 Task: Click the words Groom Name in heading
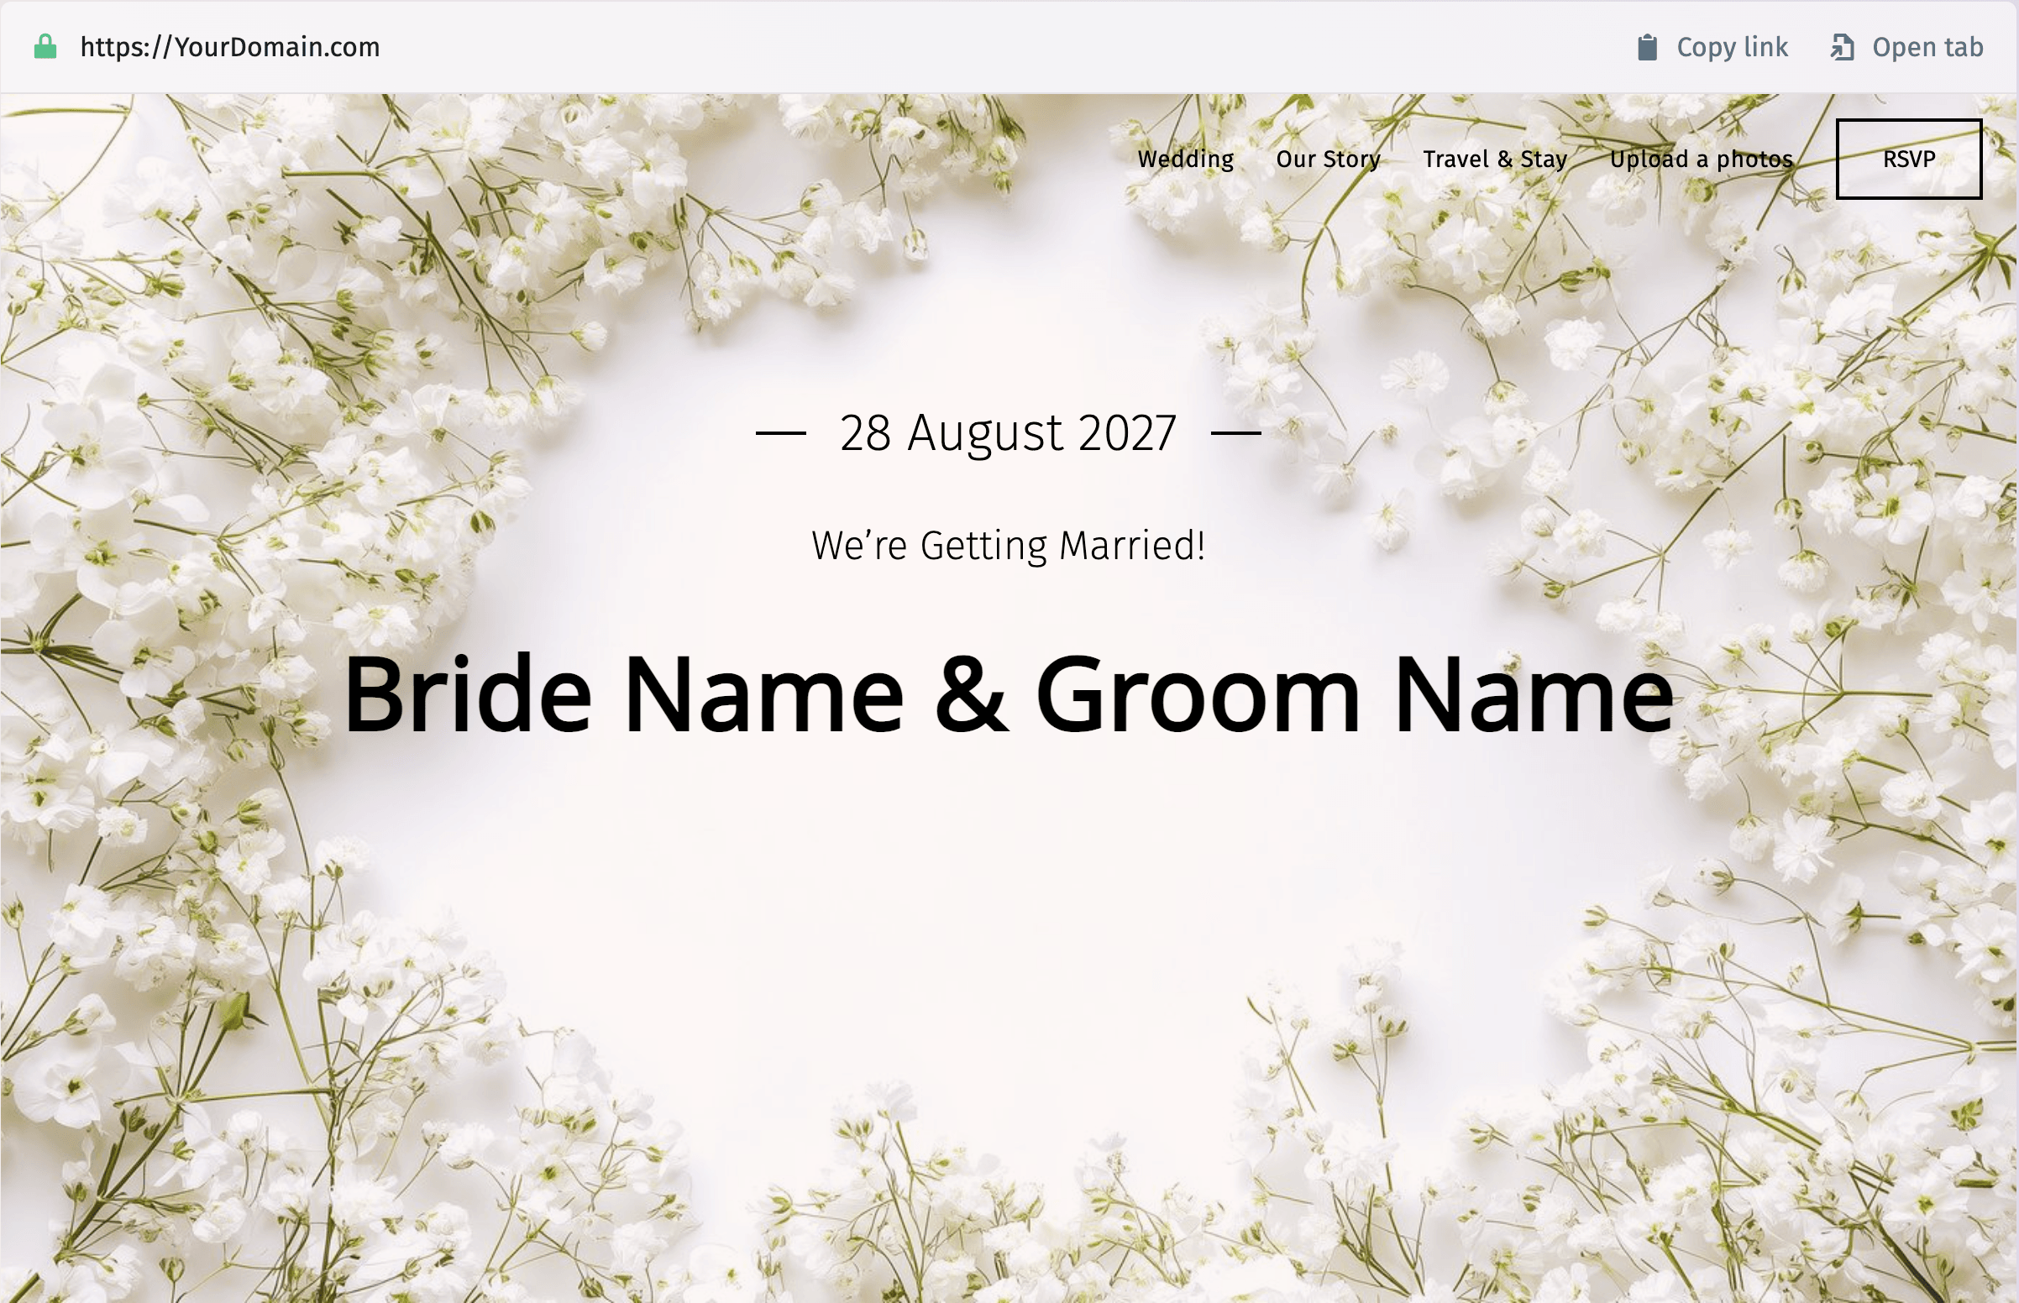(1354, 695)
